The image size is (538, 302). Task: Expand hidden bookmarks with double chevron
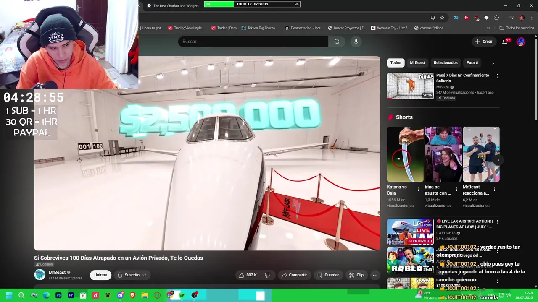488,28
